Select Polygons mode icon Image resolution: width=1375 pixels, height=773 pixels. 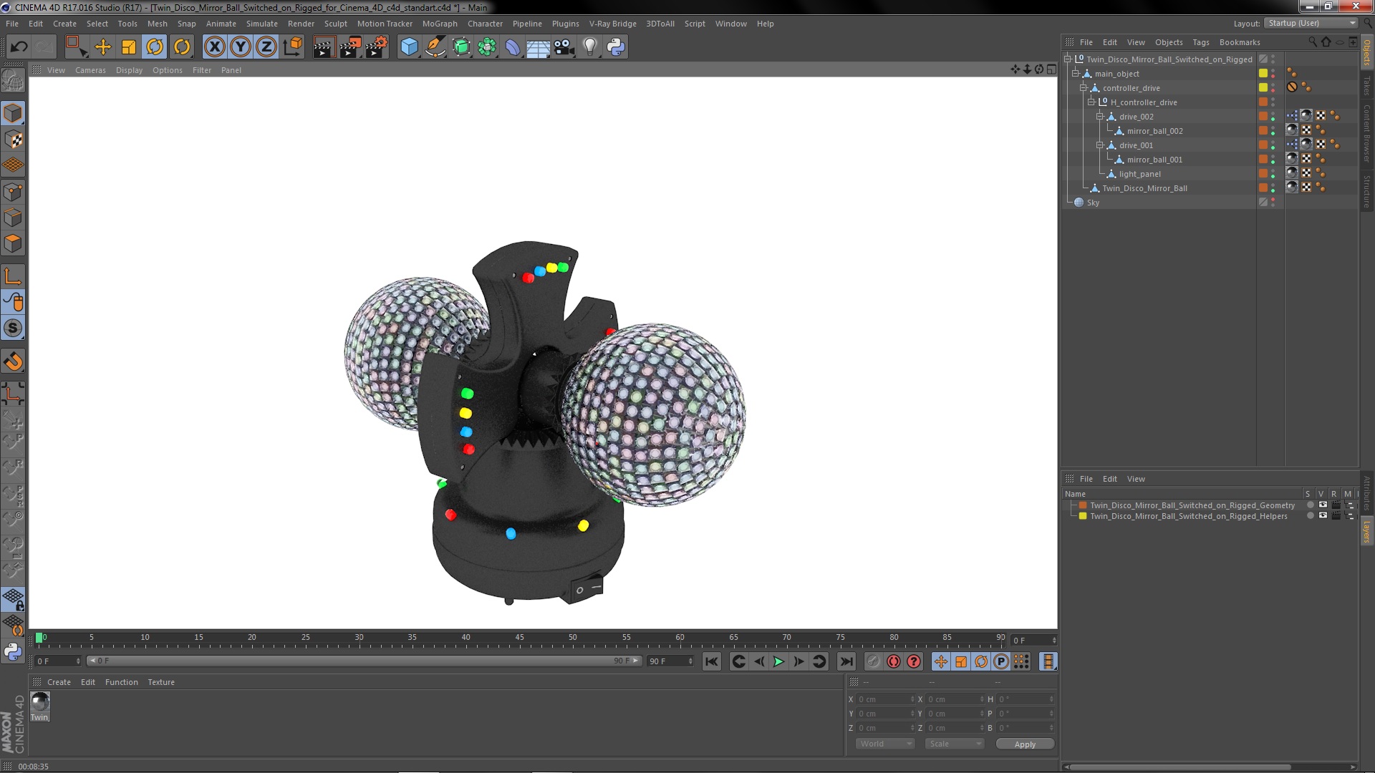(x=13, y=243)
